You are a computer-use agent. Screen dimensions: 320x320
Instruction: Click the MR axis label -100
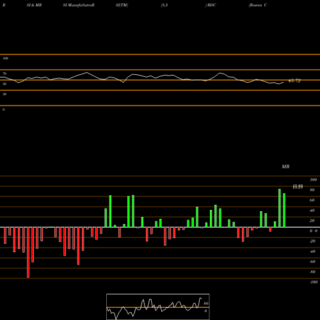[x=314, y=282]
